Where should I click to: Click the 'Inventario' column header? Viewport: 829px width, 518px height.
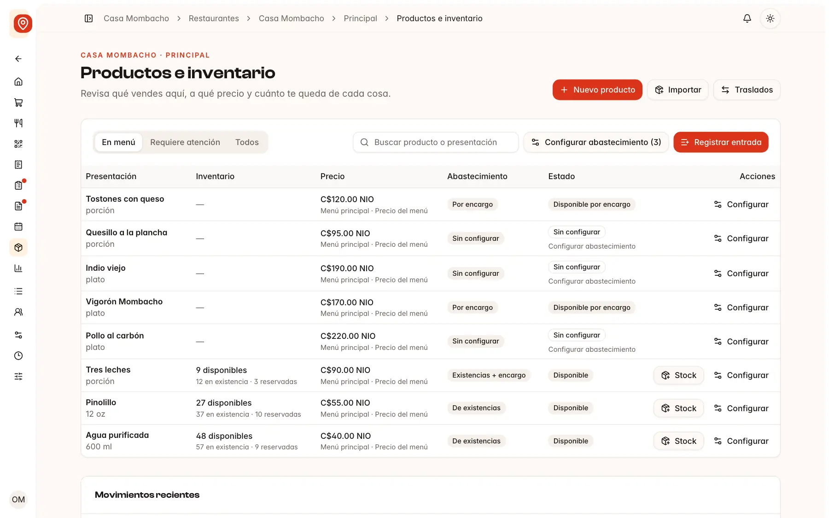(x=215, y=176)
